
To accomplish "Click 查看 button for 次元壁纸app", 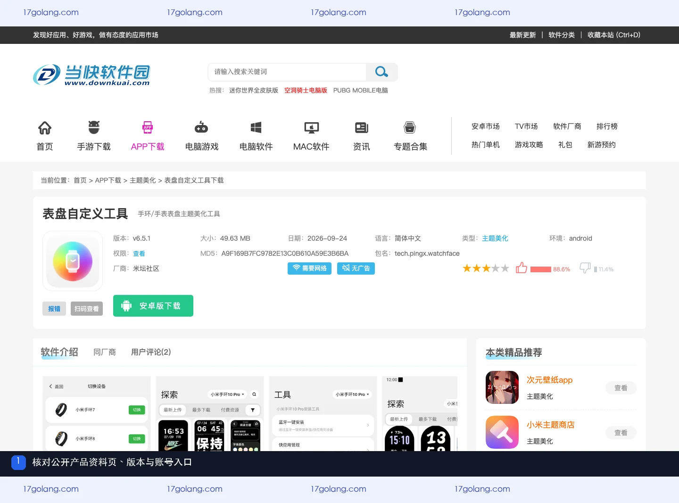I will 621,388.
